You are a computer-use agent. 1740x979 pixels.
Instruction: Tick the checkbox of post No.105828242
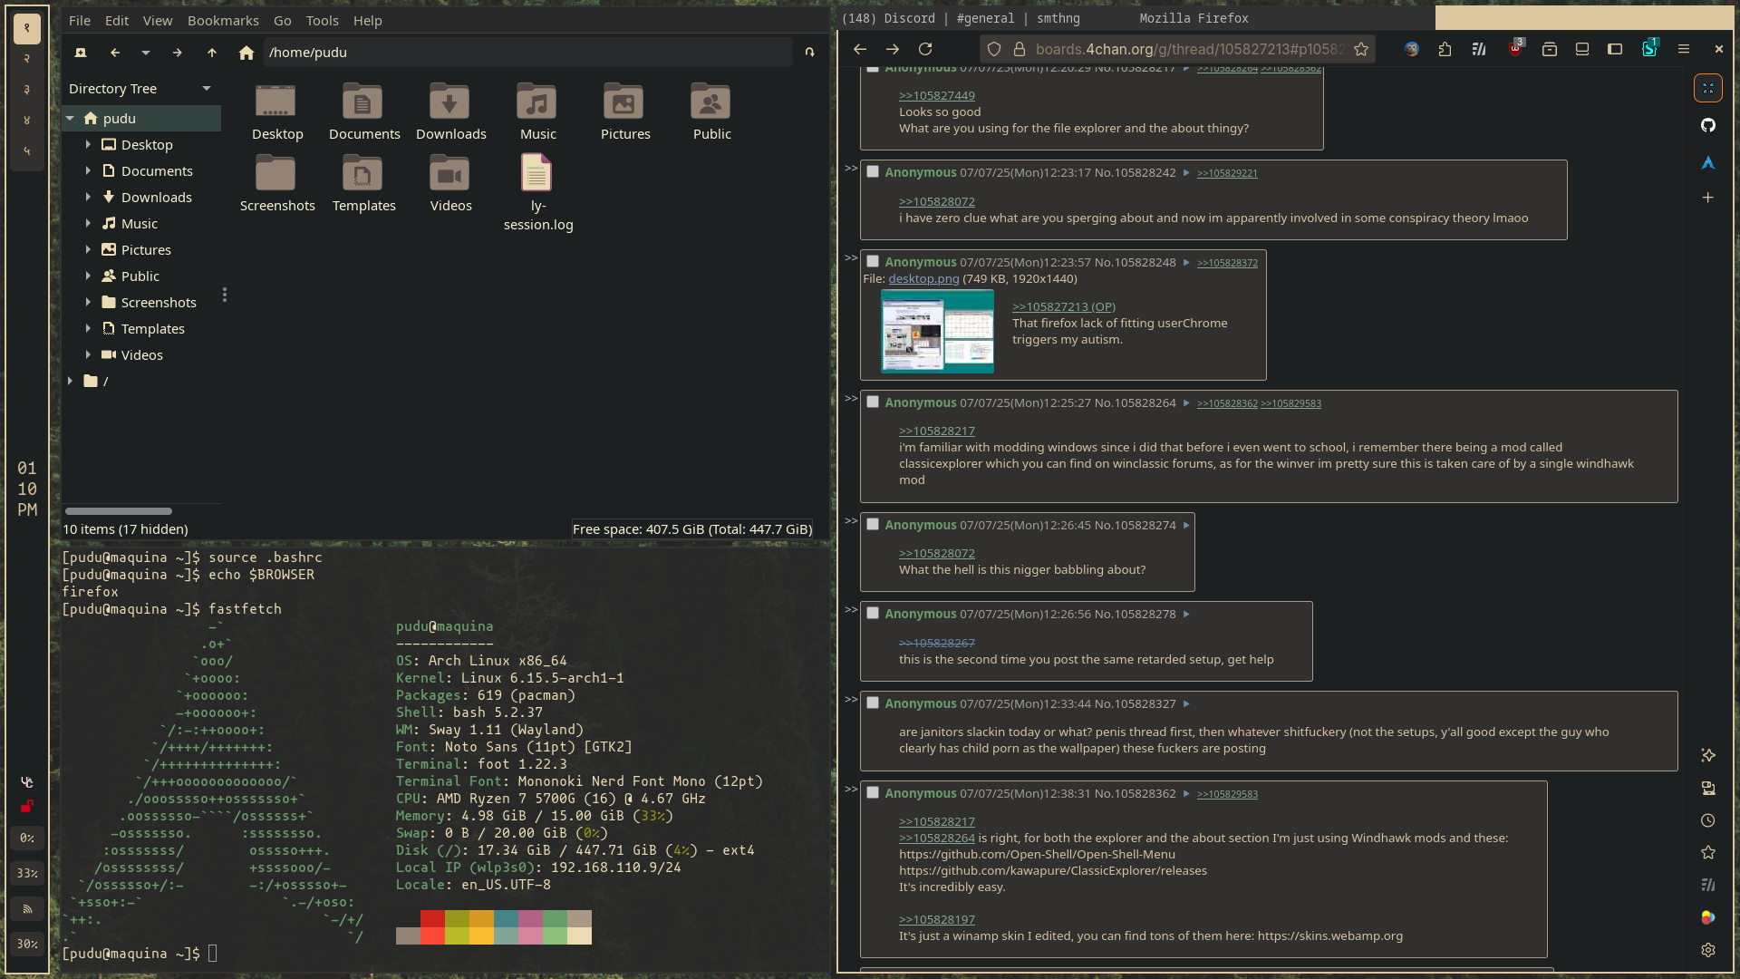873,171
